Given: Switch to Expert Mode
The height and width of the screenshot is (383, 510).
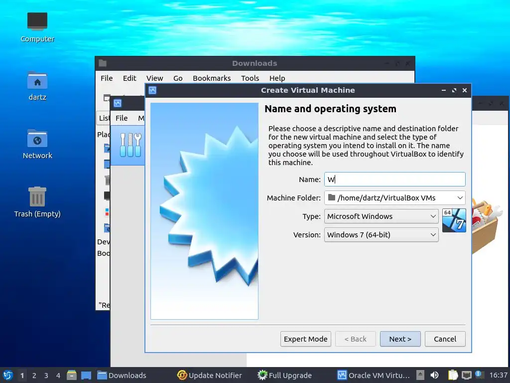Looking at the screenshot, I should click(x=305, y=339).
